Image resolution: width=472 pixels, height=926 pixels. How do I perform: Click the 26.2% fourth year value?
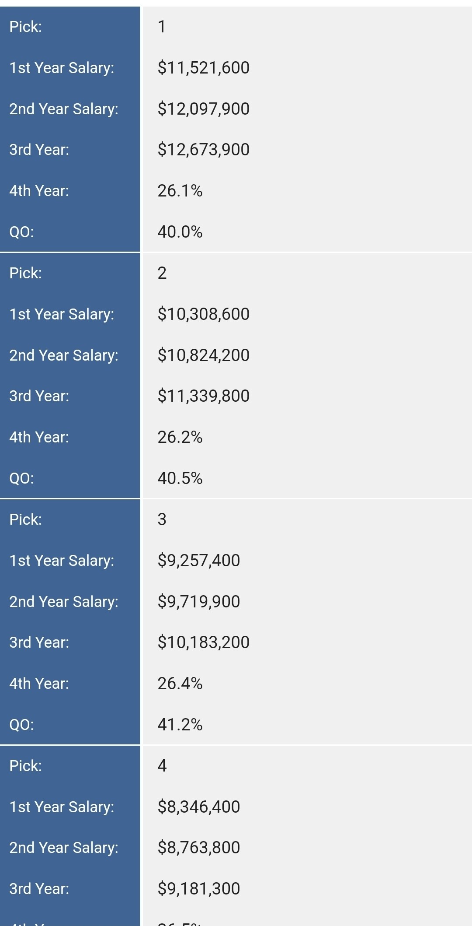click(x=180, y=437)
